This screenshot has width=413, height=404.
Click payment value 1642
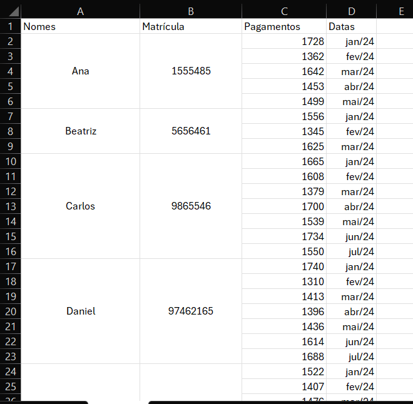coord(284,71)
